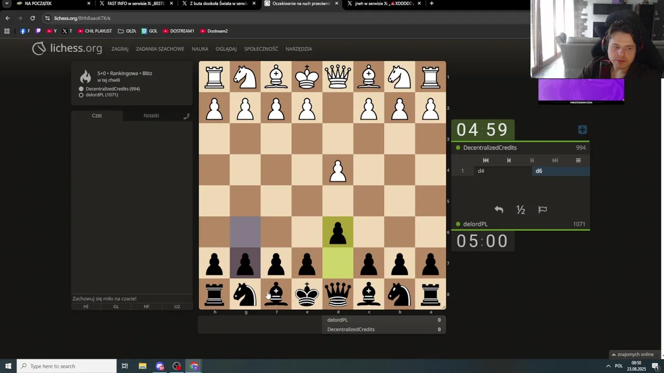Open Task View on the taskbar
This screenshot has height=373, width=664.
(x=125, y=366)
